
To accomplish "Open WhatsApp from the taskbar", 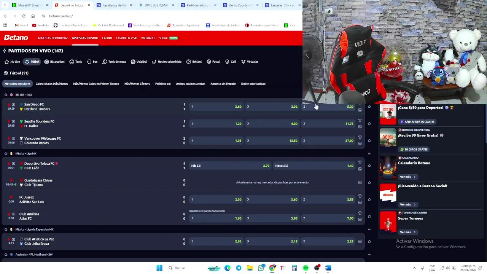I will coord(261,268).
